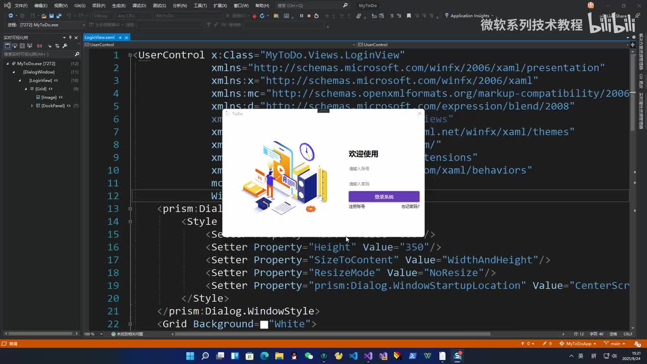Click the Application Insights lightbulb icon
The image size is (647, 364).
coord(447,16)
